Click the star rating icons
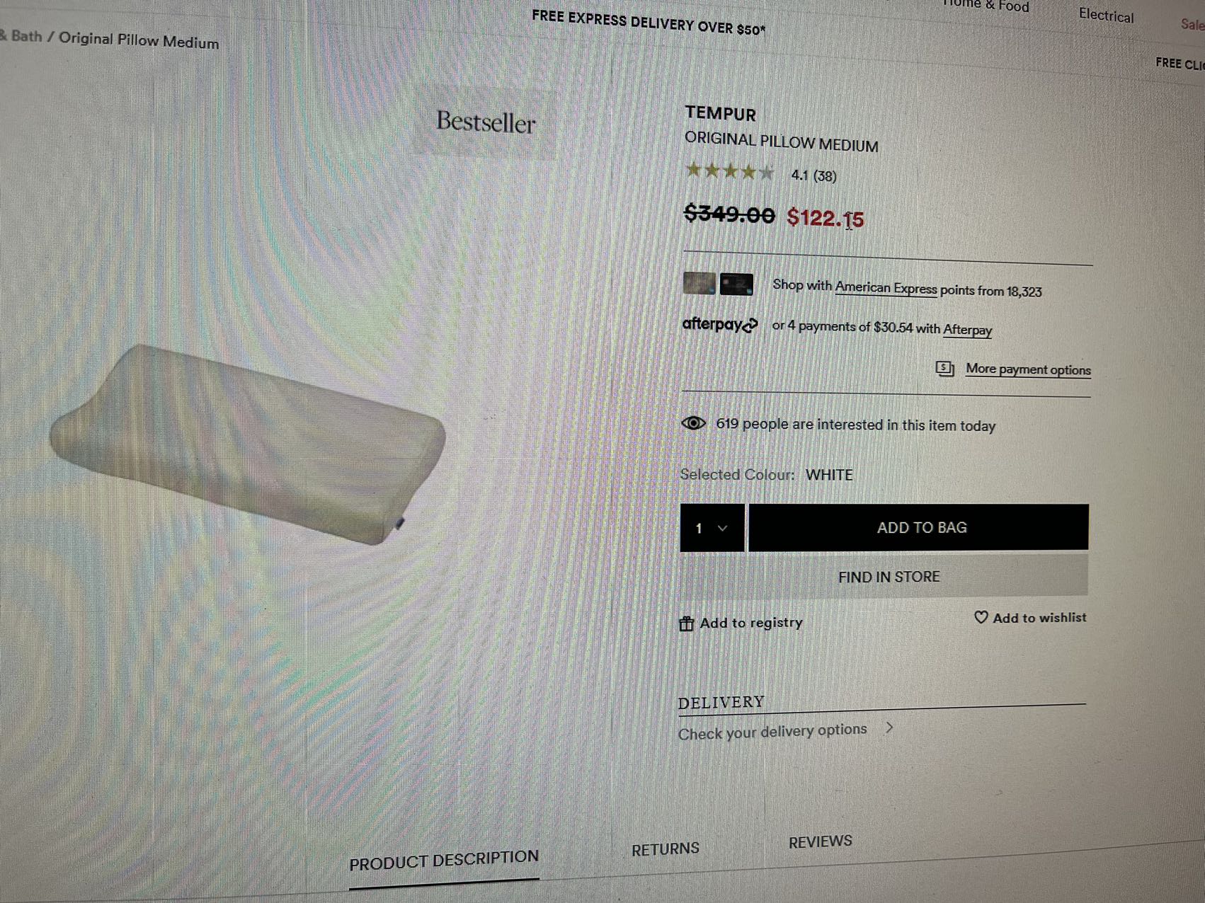Image resolution: width=1205 pixels, height=903 pixels. (730, 171)
